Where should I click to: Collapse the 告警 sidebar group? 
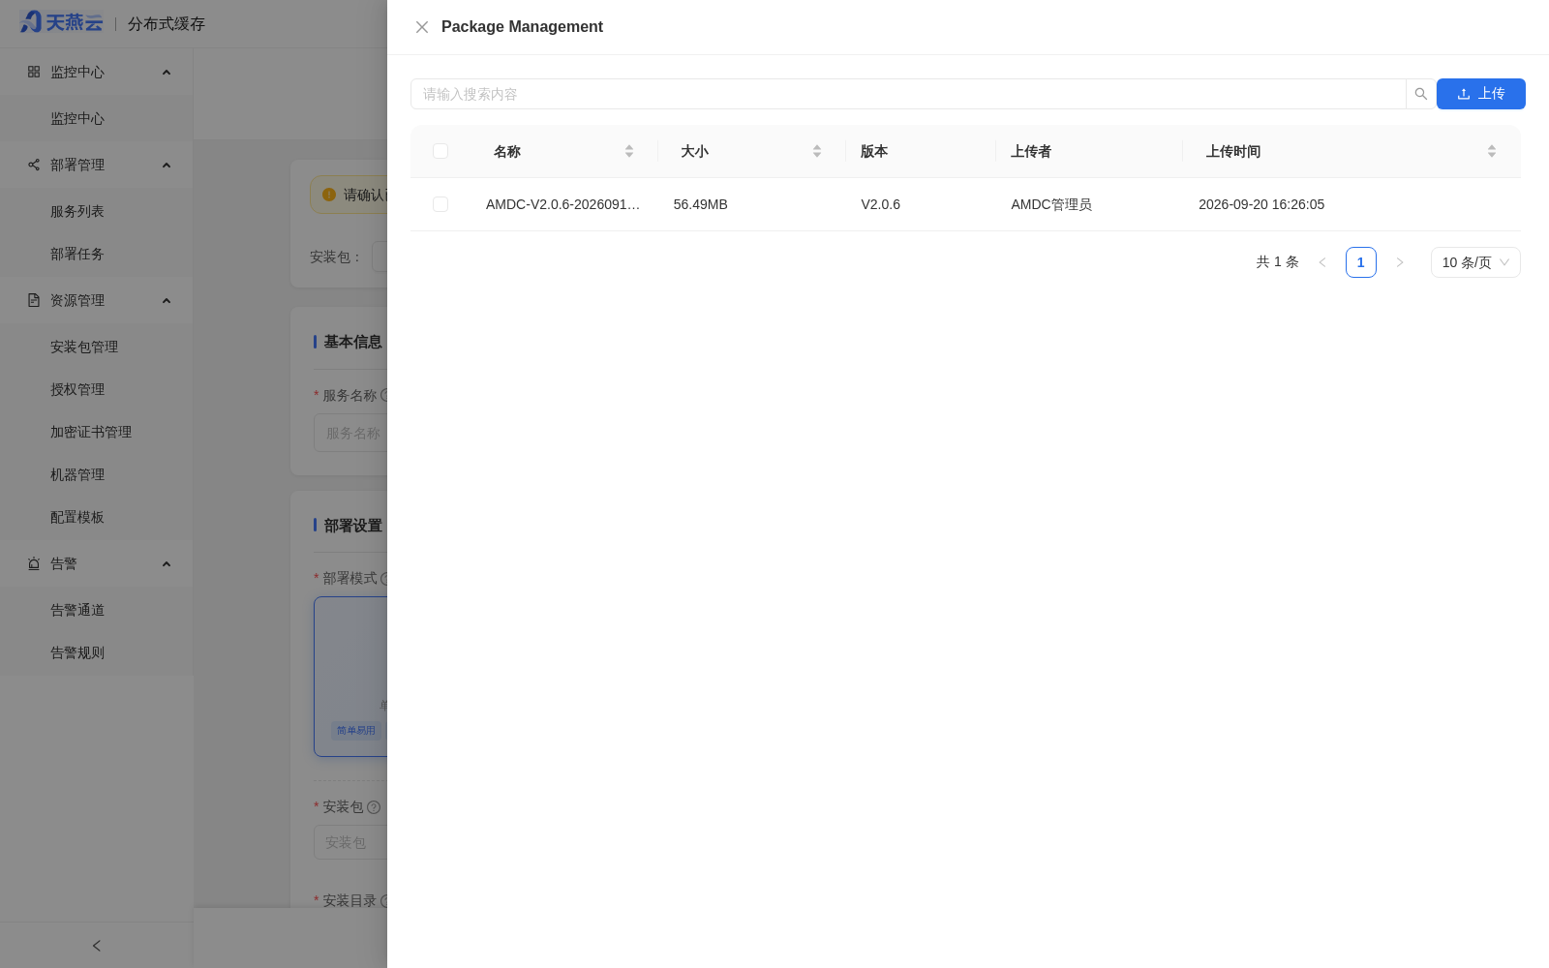pyautogui.click(x=167, y=564)
